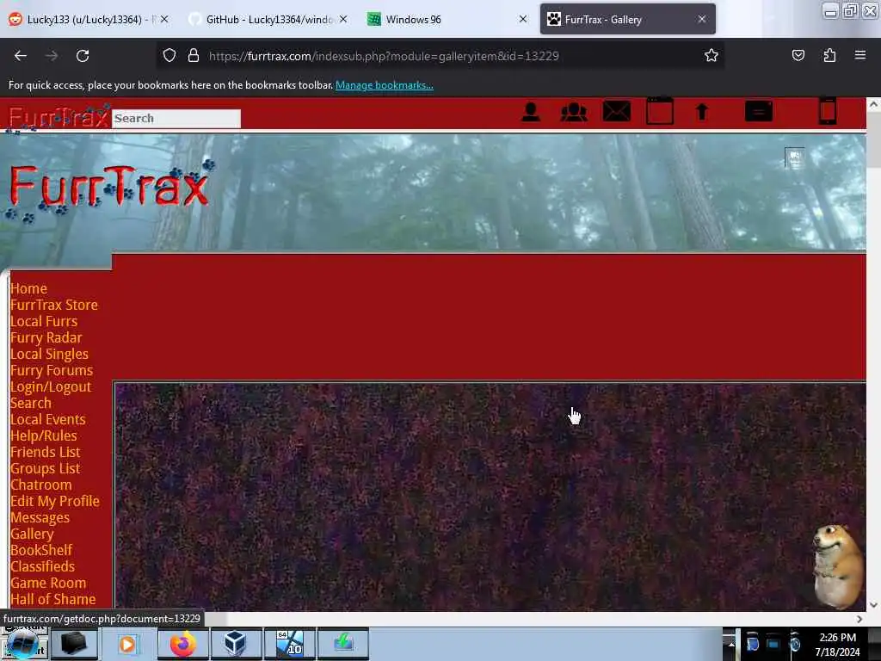Open the VirtualBox cube taskbar icon
Viewport: 881px width, 661px height.
click(235, 644)
